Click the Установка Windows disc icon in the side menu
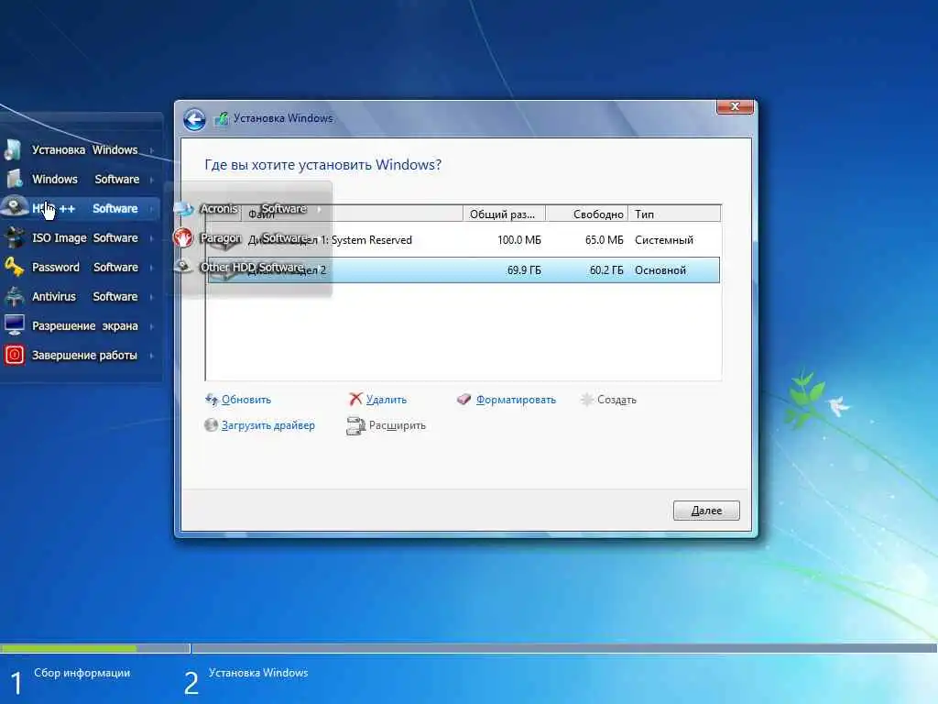The image size is (938, 704). pyautogui.click(x=13, y=149)
